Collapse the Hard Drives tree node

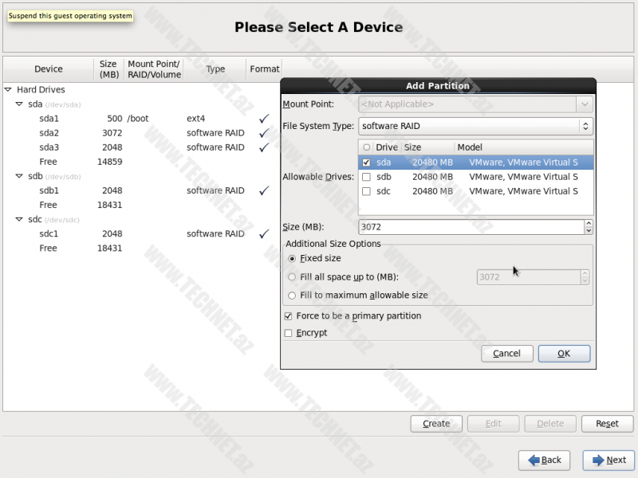point(8,90)
